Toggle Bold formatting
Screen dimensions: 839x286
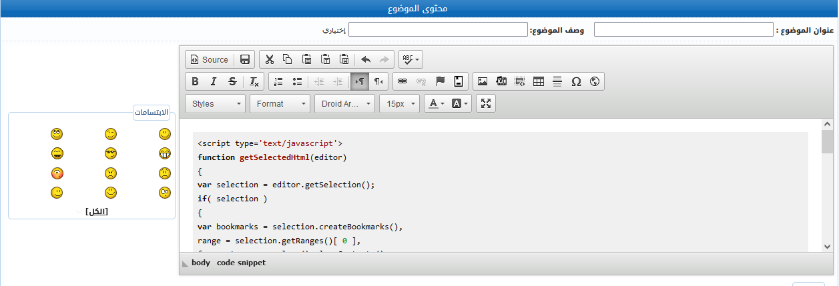pos(195,81)
